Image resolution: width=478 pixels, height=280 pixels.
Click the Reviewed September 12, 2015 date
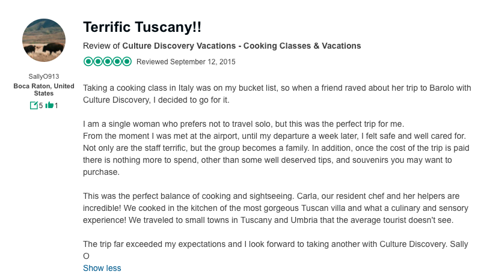click(186, 62)
